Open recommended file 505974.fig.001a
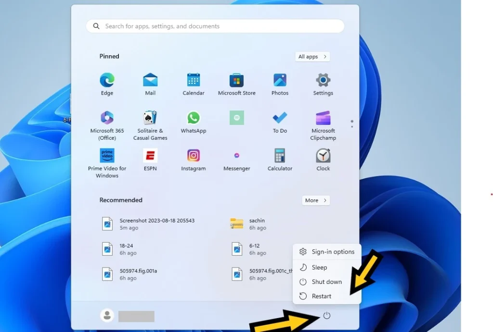This screenshot has height=332, width=493. click(x=129, y=274)
